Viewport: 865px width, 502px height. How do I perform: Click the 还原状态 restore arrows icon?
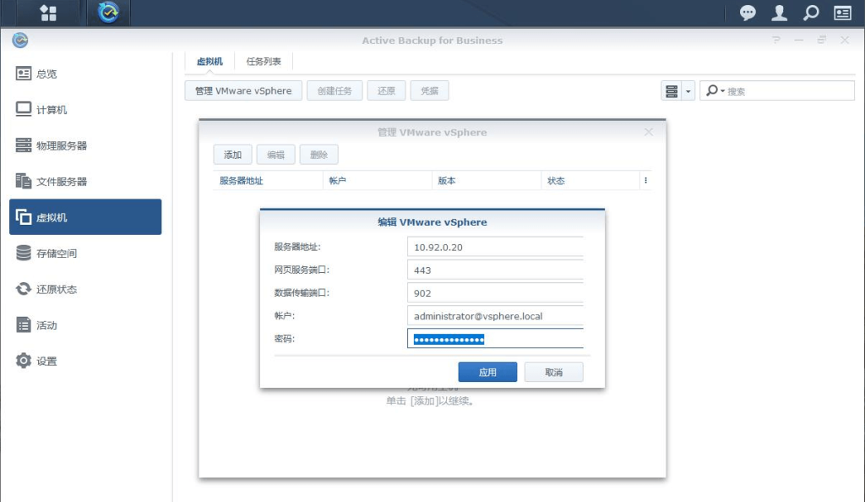pos(23,288)
